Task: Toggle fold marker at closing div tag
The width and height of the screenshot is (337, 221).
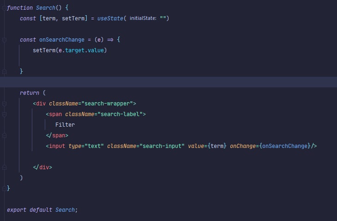Action: pos(4,167)
